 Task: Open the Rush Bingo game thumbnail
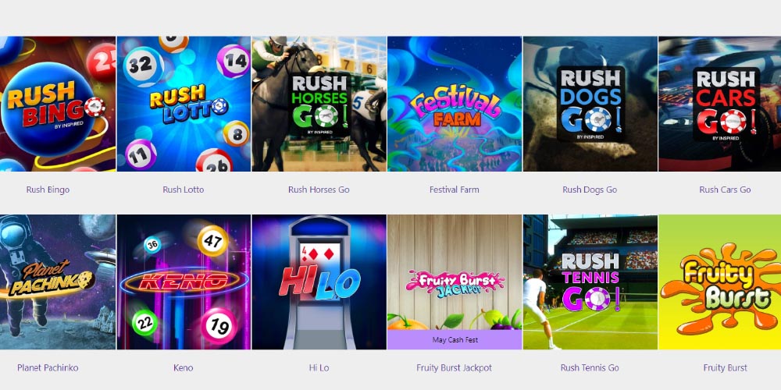coord(58,104)
